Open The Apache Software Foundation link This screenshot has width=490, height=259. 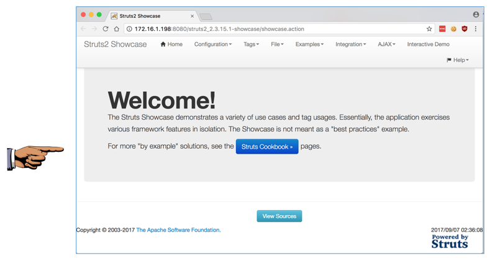coord(178,230)
